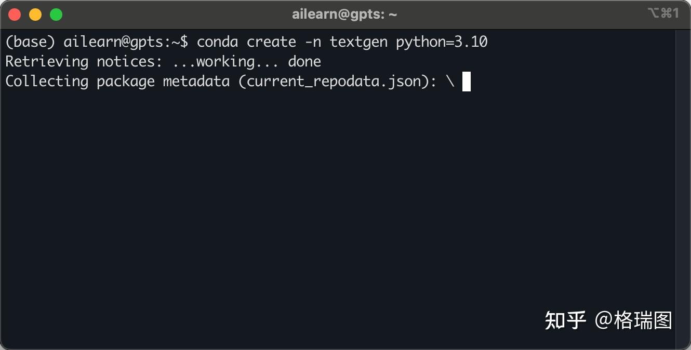
Task: Click the Collecting package metadata text
Action: pyautogui.click(x=117, y=82)
